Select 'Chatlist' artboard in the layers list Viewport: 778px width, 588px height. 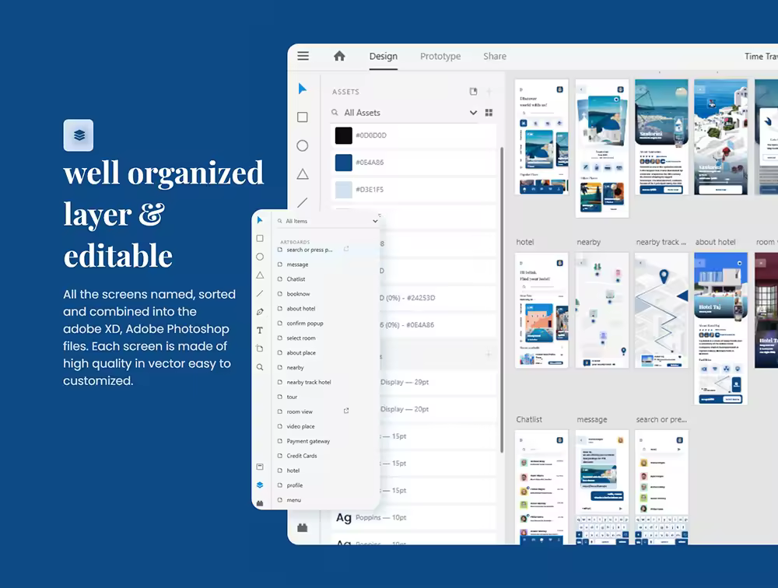click(x=296, y=279)
